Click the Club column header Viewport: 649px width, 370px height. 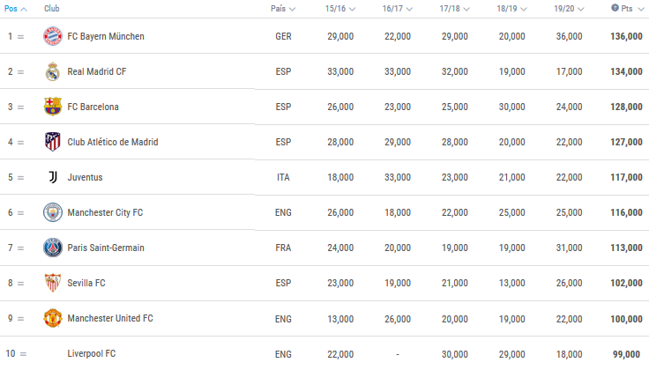(52, 9)
